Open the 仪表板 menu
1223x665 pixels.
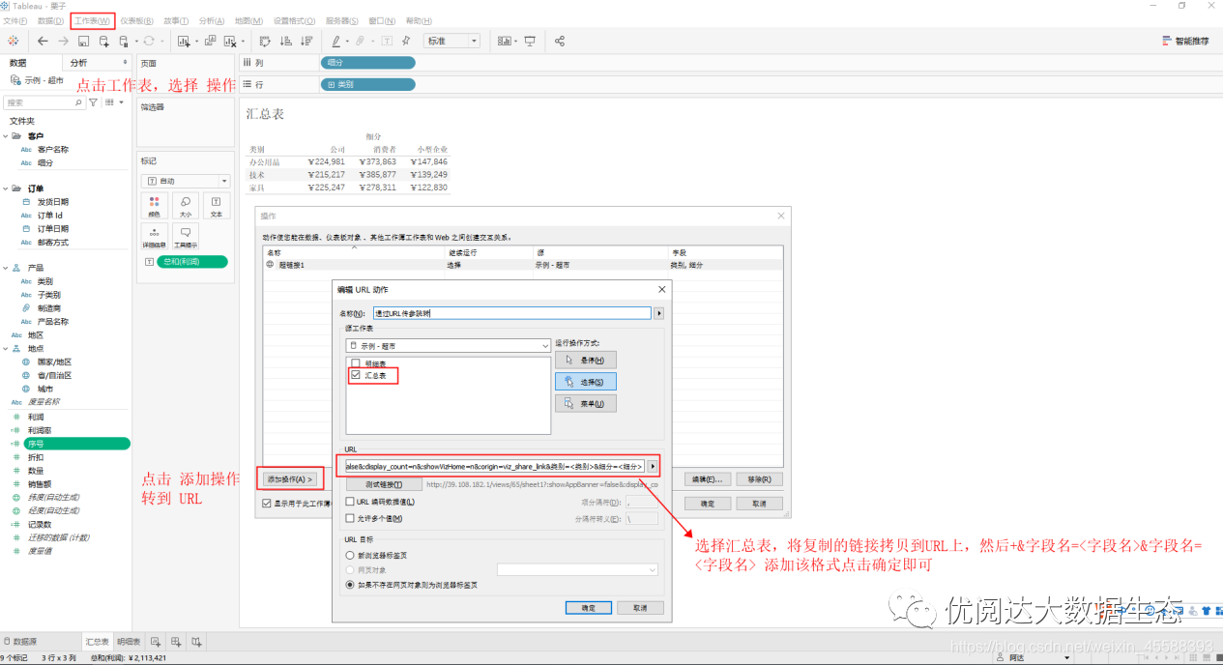pos(136,20)
